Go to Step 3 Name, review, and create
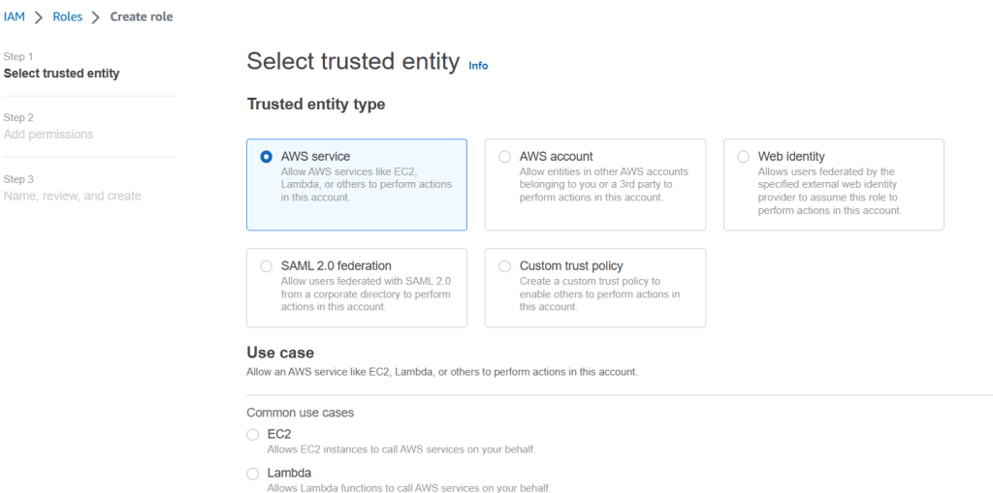 (x=73, y=196)
